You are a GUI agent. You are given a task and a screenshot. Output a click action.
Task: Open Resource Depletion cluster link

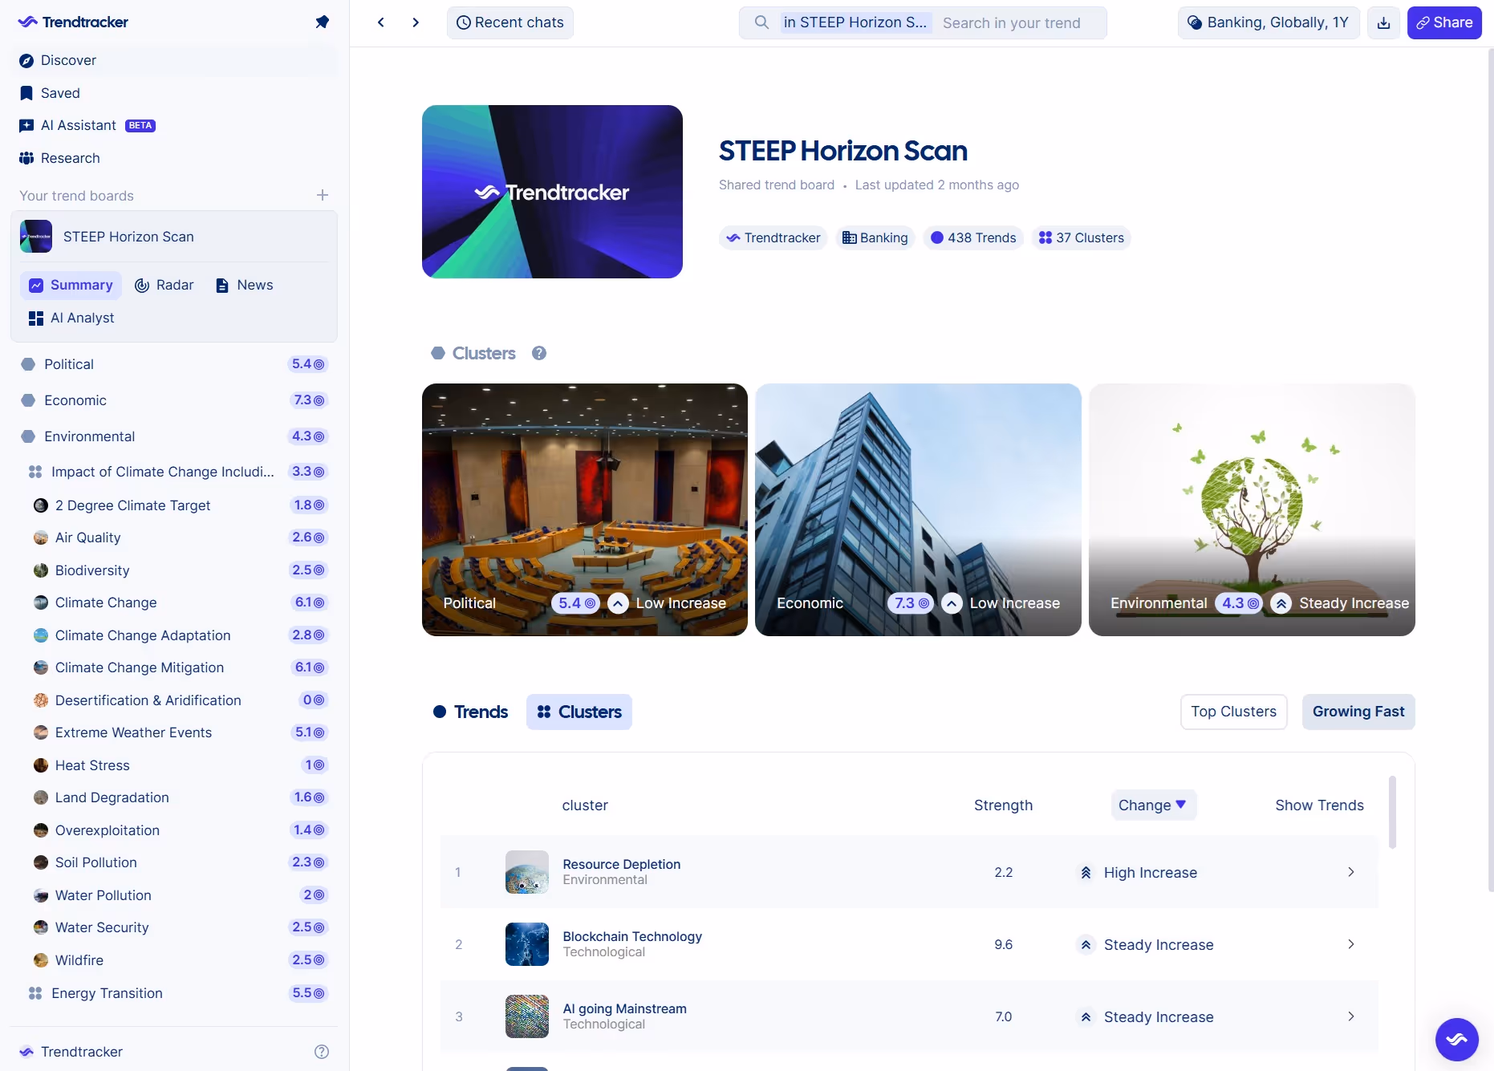click(x=622, y=864)
